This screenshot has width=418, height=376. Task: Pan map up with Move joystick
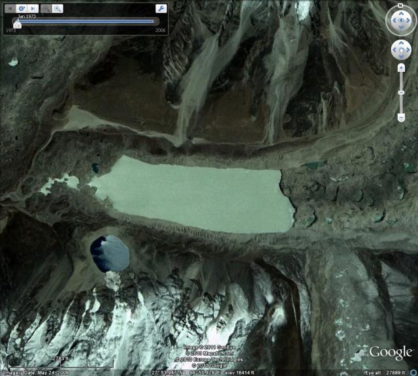point(400,43)
